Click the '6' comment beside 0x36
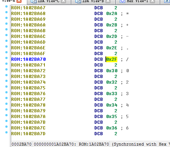170x147 pixels. click(127, 128)
